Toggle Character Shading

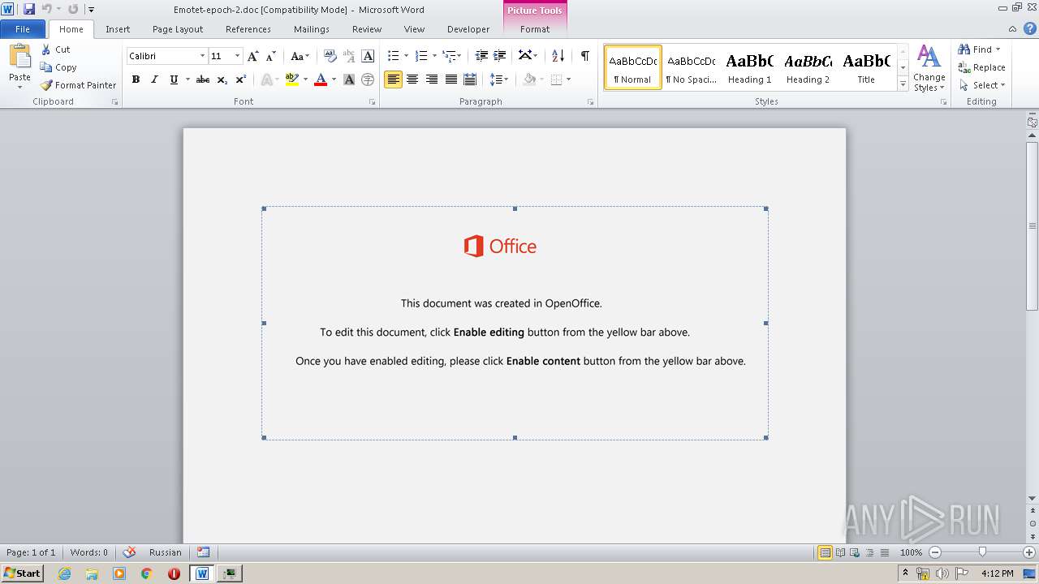[349, 79]
